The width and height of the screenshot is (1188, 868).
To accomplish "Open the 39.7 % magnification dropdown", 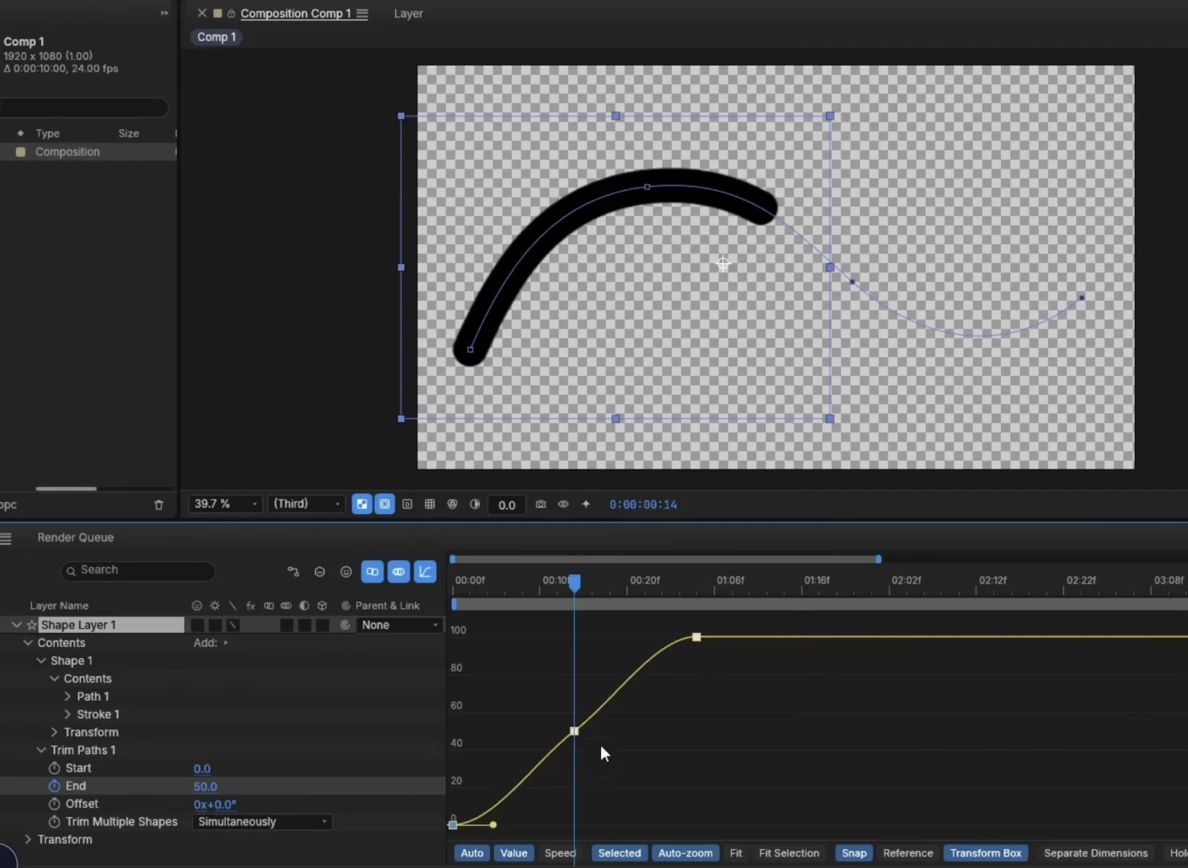I will tap(225, 504).
